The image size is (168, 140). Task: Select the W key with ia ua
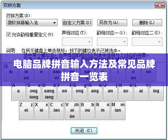coord(26,72)
